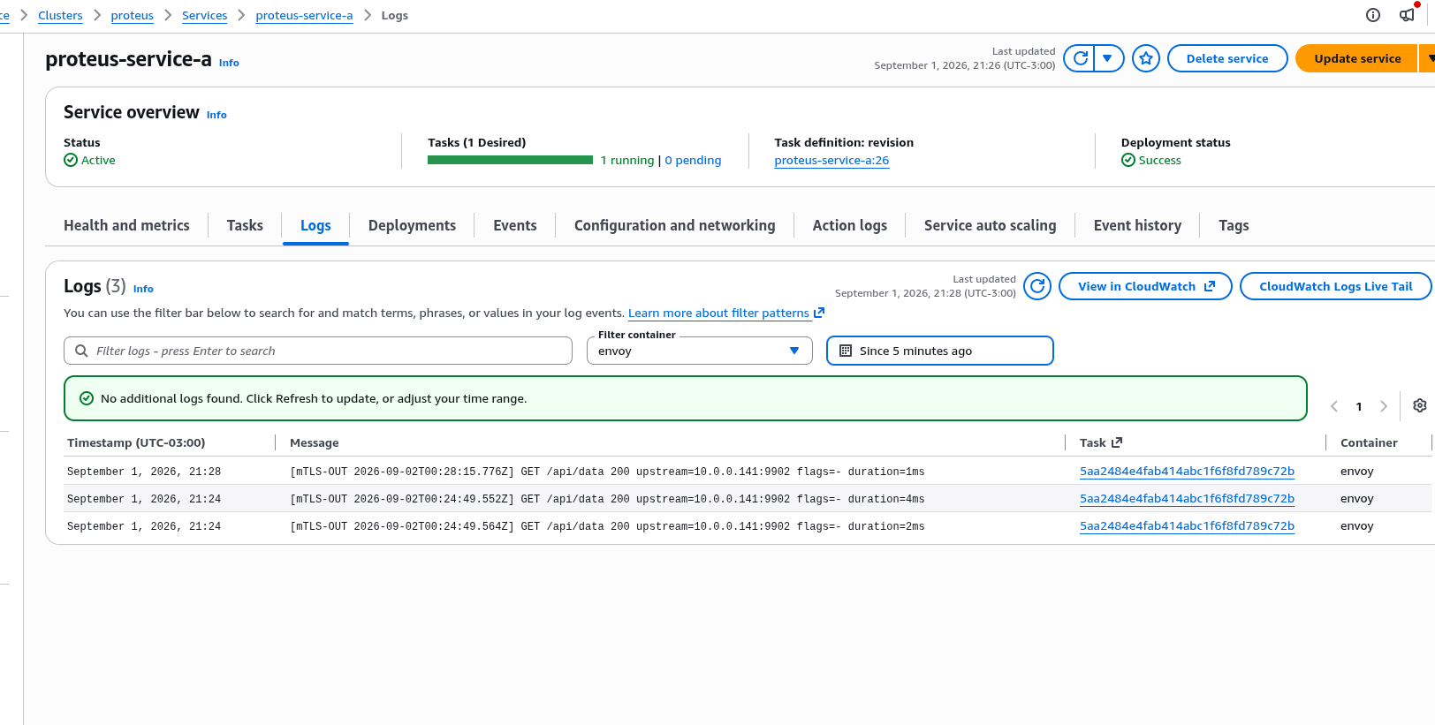Open the refresh interval dropdown arrow
The width and height of the screenshot is (1435, 725).
coord(1108,58)
